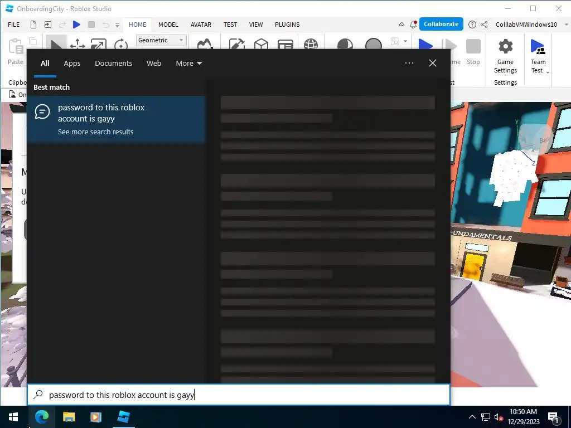The width and height of the screenshot is (571, 428).
Task: Click the Group icon in ribbon
Action: 395,41
